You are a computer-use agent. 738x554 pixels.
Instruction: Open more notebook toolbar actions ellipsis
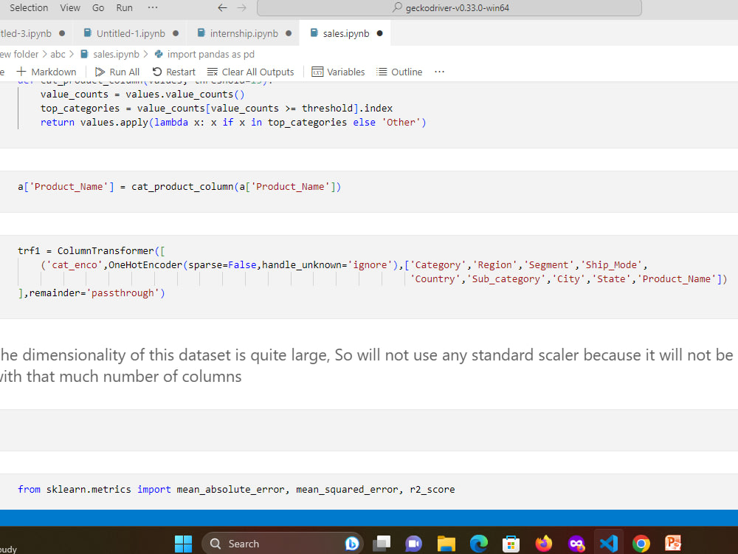coord(439,72)
